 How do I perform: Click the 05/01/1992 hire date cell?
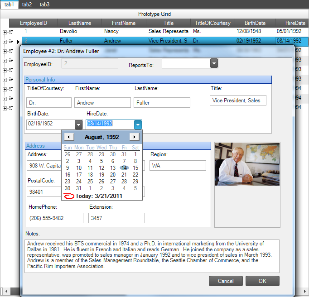pyautogui.click(x=292, y=31)
